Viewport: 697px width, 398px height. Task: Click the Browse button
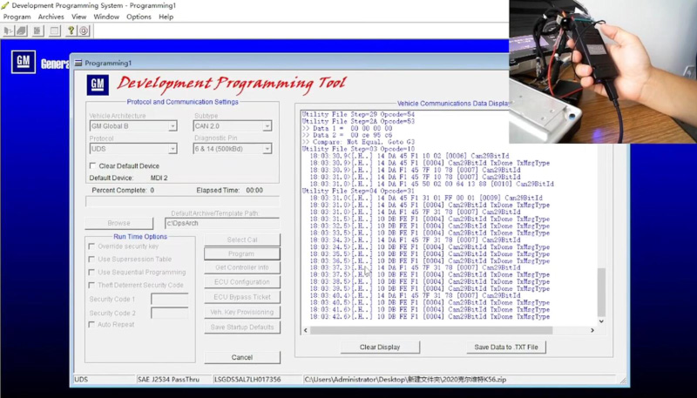[x=118, y=223]
